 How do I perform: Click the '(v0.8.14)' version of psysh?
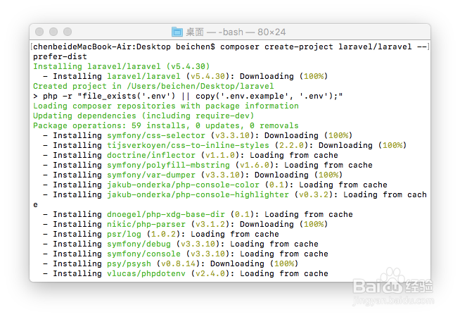[x=178, y=264]
